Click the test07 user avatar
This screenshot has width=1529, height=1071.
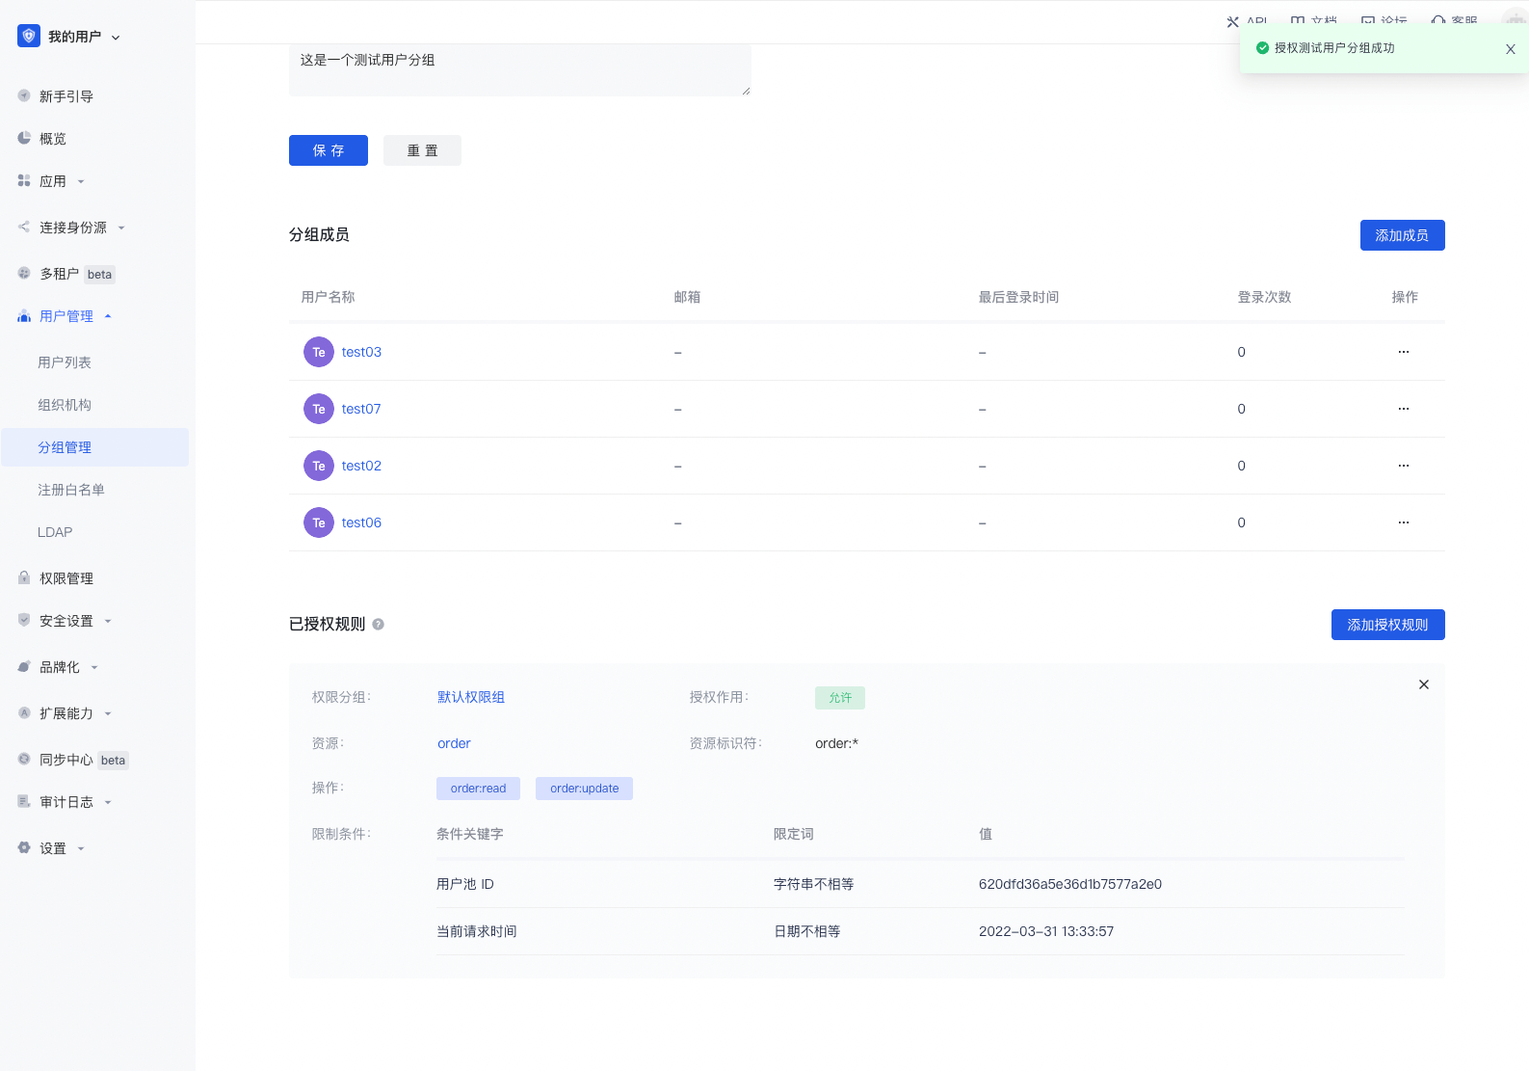coord(319,409)
